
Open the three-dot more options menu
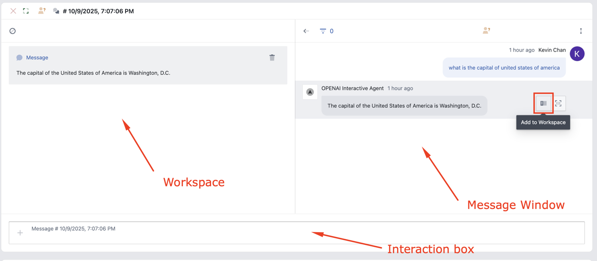(x=581, y=31)
